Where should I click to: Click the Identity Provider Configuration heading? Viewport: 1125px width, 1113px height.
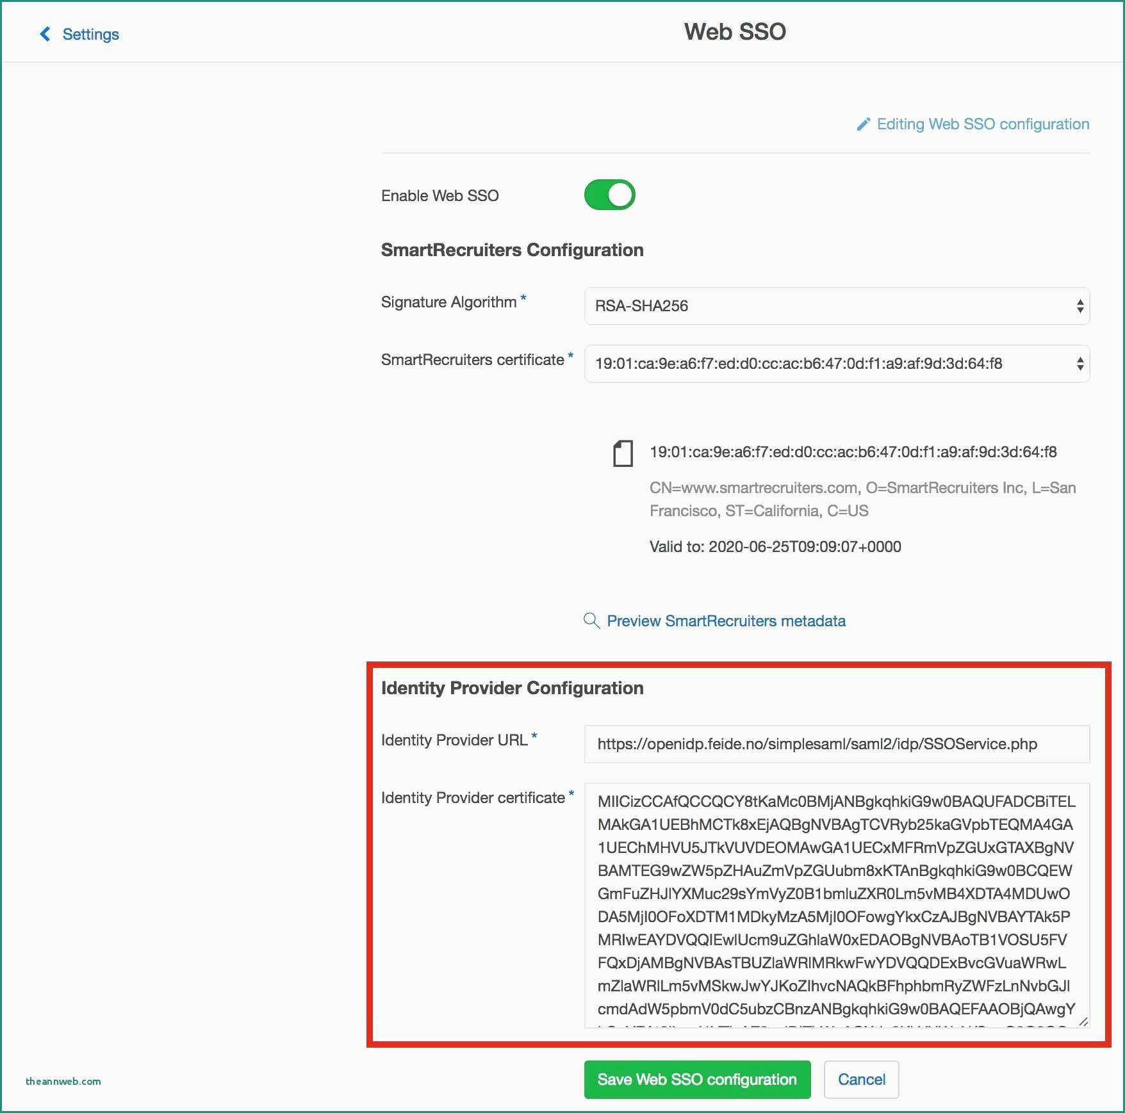click(x=512, y=688)
